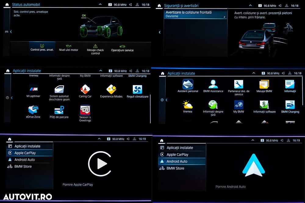This screenshot has height=203, width=305.
Task: Select highlighted Apple CarPlay menu entry
Action: point(30,153)
